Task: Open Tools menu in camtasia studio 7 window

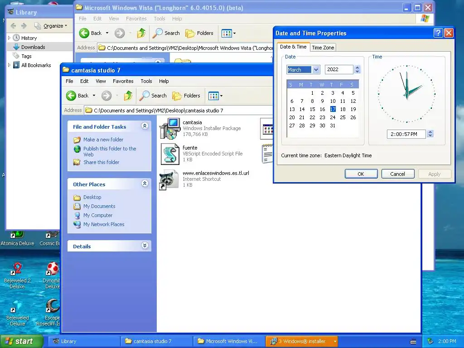Action: pyautogui.click(x=146, y=81)
